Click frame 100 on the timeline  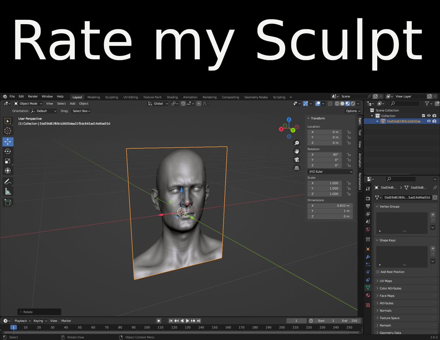coord(147,328)
